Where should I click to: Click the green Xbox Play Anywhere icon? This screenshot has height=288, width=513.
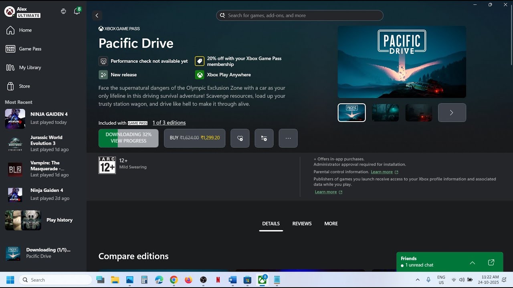pyautogui.click(x=200, y=75)
